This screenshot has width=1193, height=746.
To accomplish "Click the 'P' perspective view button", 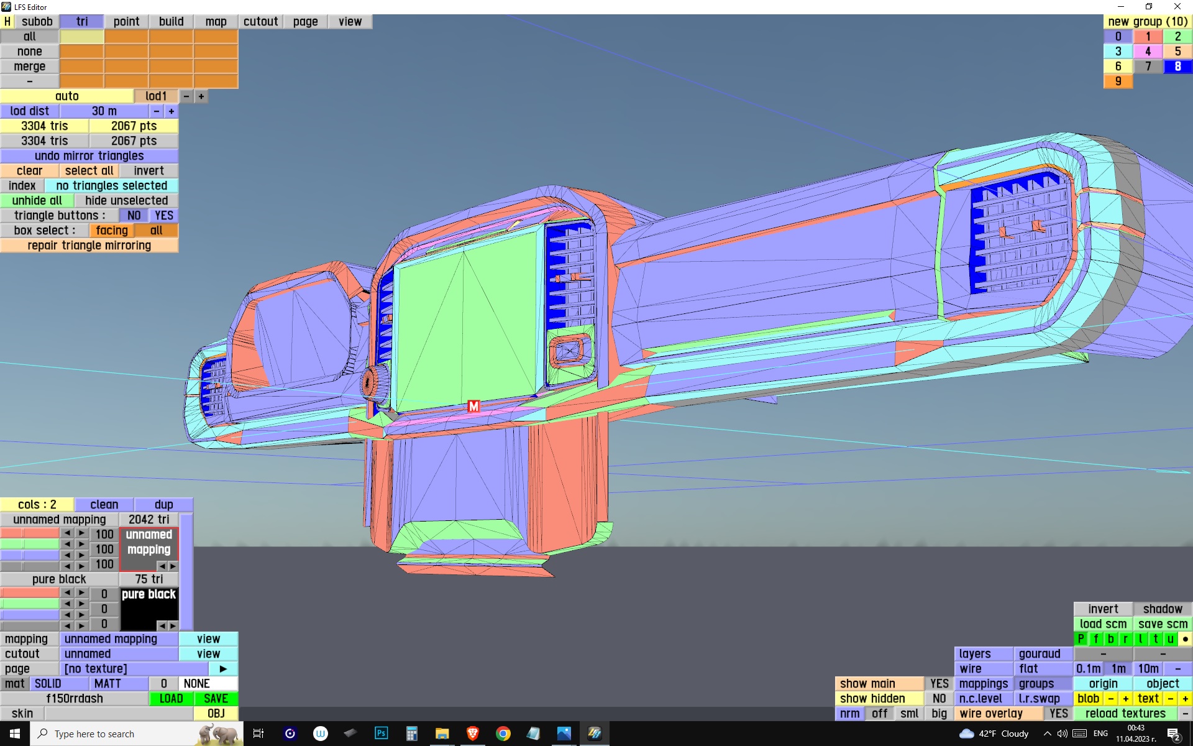I will click(1081, 639).
